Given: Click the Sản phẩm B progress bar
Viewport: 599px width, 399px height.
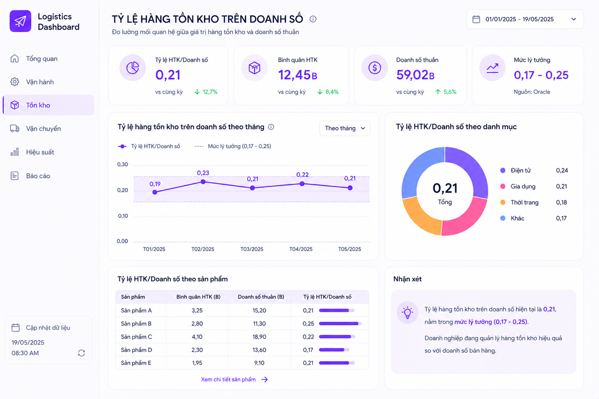Looking at the screenshot, I should click(340, 324).
